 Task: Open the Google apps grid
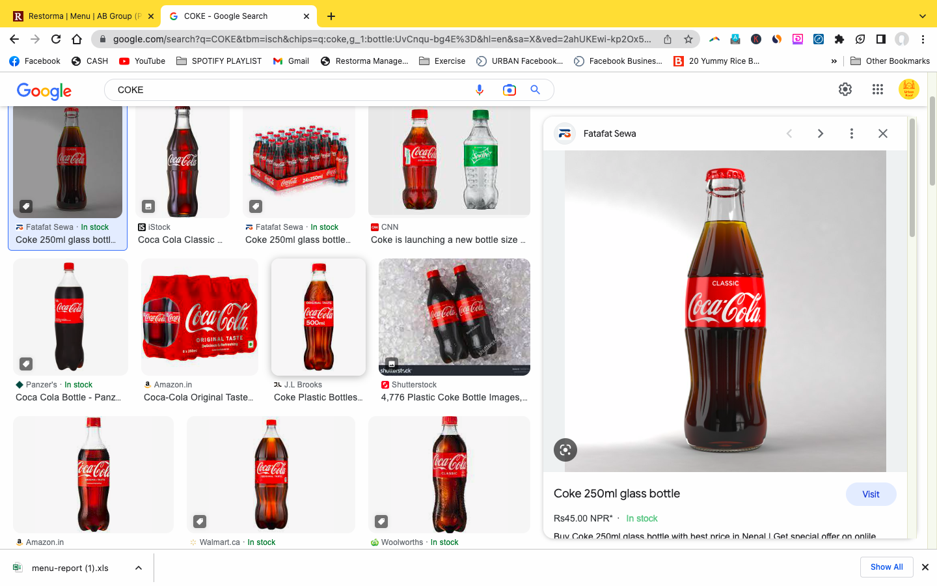pyautogui.click(x=878, y=89)
